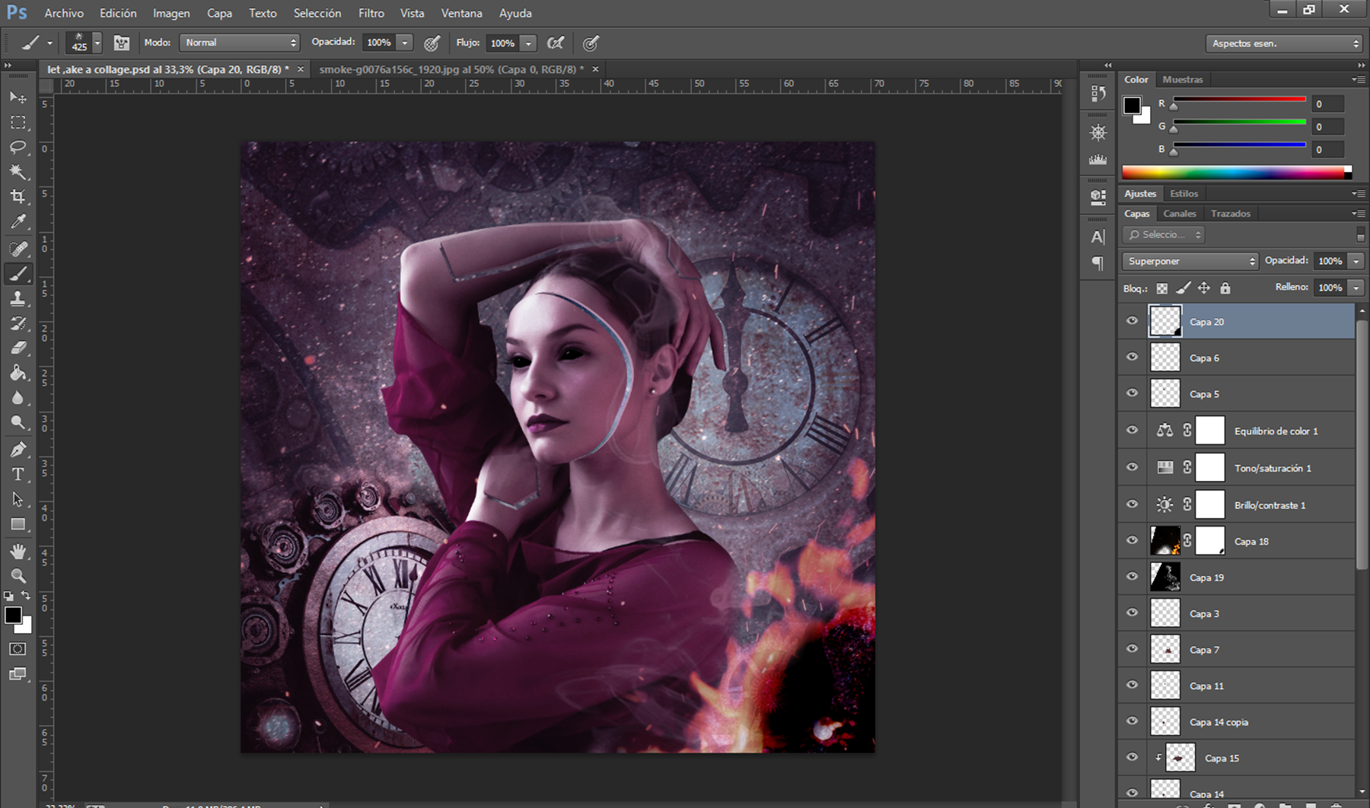1370x808 pixels.
Task: Open the brush Modo dropdown
Action: (240, 43)
